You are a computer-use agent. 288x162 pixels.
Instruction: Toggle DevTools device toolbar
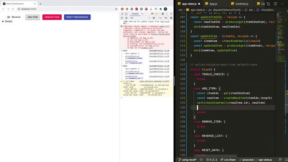point(126,14)
